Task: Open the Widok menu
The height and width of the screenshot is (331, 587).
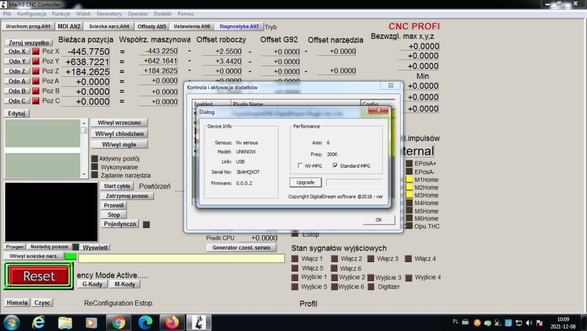Action: [x=83, y=14]
